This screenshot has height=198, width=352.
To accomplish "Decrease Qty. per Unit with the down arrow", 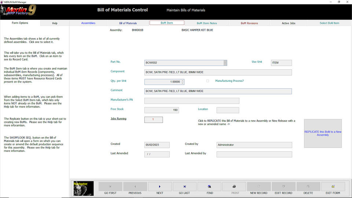I will (183, 83).
